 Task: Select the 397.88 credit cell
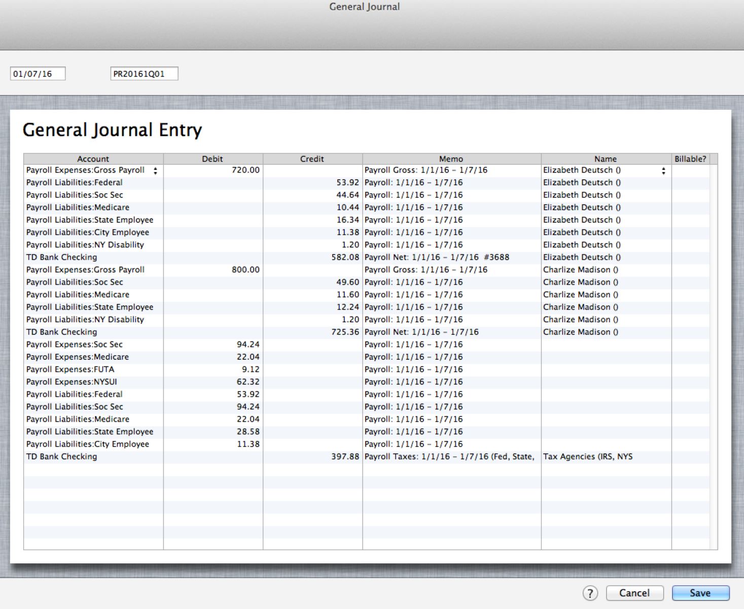pyautogui.click(x=312, y=457)
